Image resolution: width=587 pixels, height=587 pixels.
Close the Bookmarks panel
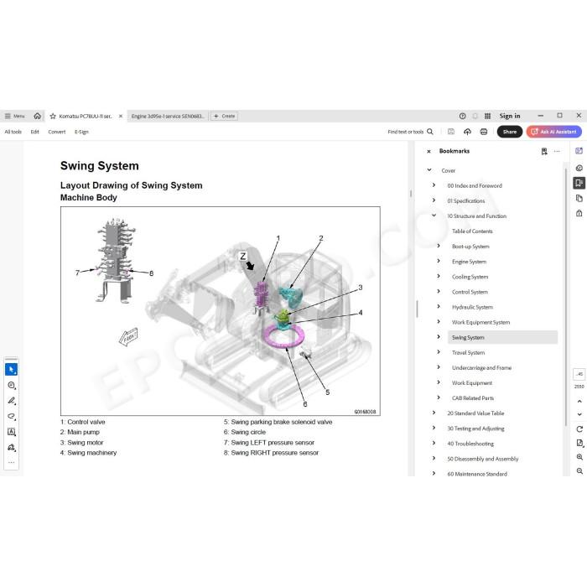tap(429, 151)
